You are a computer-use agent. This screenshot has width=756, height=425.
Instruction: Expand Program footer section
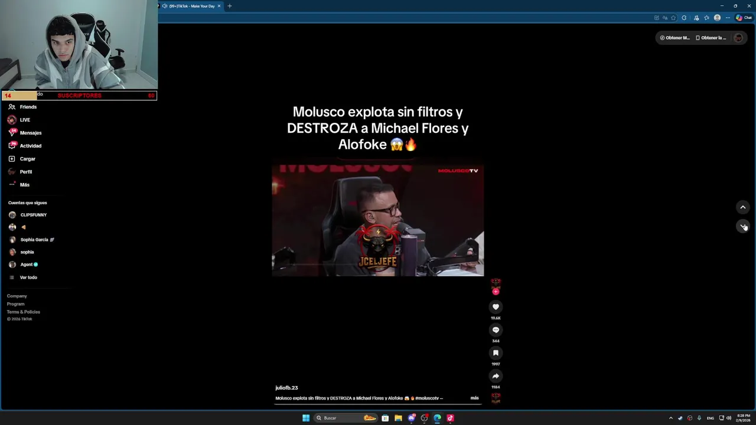pos(15,304)
